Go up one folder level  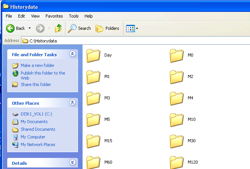tap(58, 28)
